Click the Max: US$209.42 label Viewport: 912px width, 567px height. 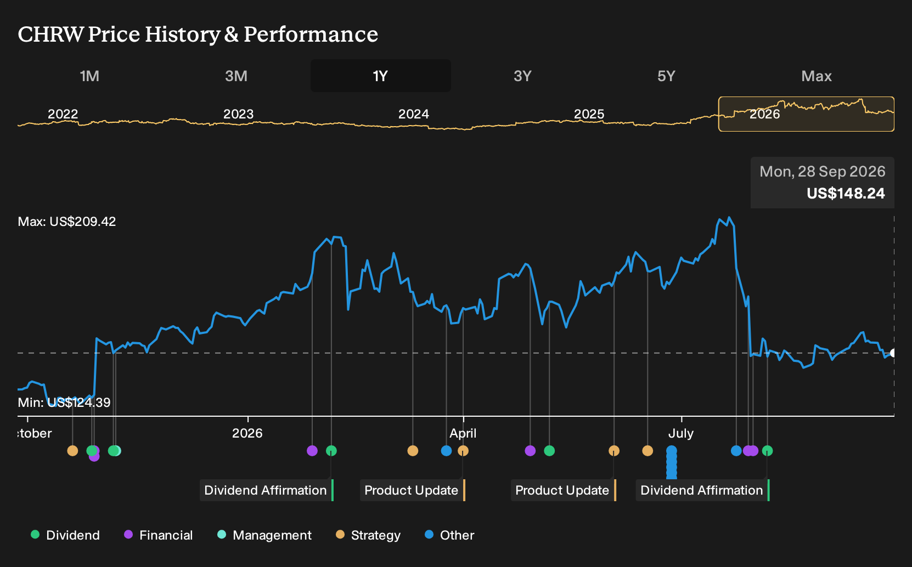tap(67, 222)
